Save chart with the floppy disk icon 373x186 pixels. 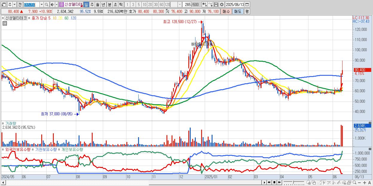[x=216, y=4]
